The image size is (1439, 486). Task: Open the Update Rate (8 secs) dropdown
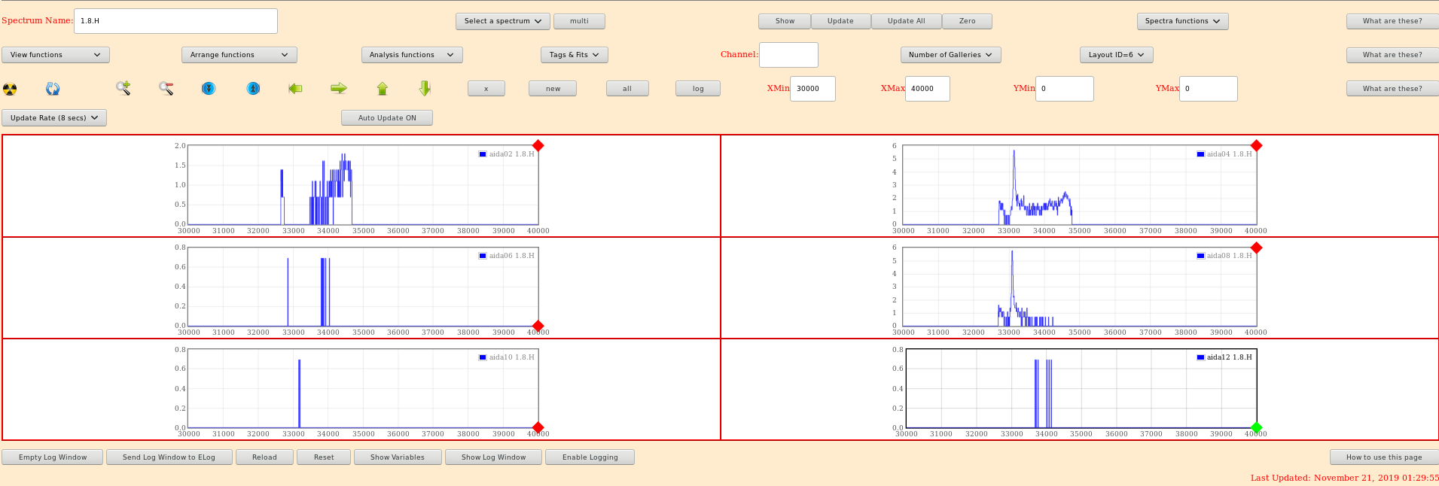click(54, 118)
